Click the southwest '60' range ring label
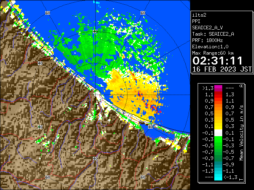 coord(48,177)
